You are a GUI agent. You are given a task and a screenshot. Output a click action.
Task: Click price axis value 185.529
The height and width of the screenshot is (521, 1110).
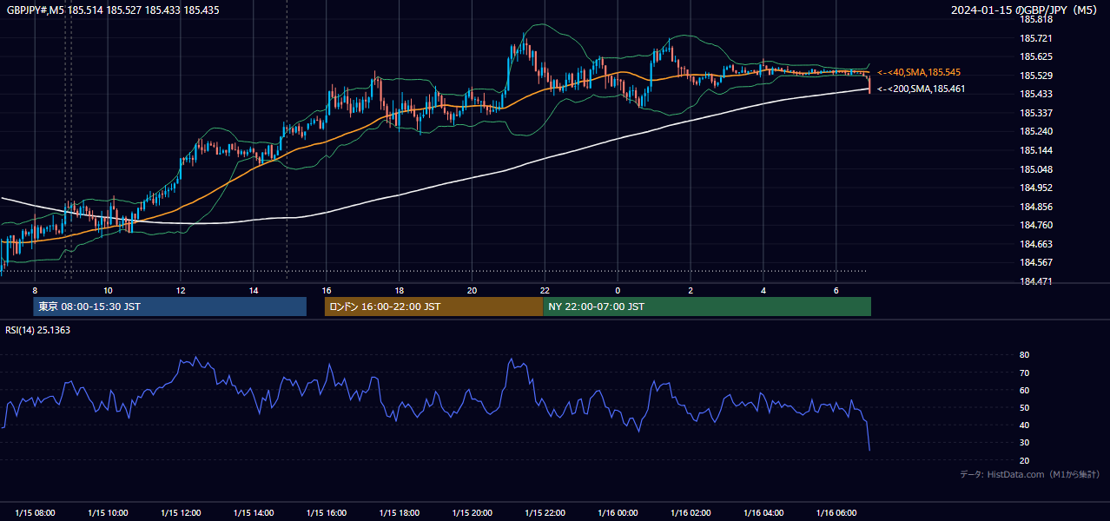pos(1035,76)
